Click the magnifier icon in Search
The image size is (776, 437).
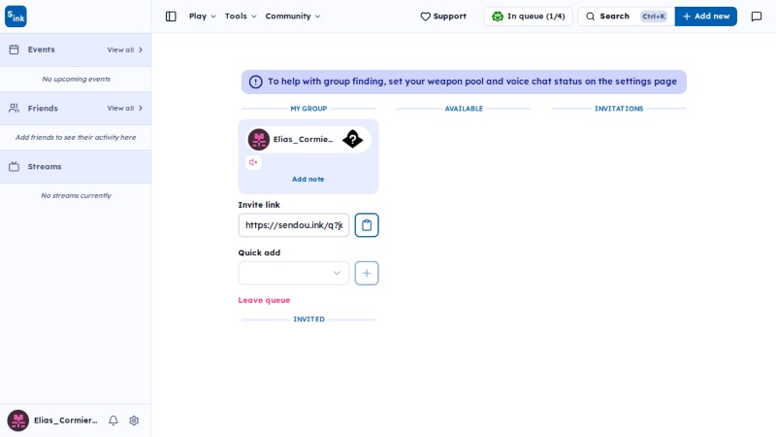(590, 17)
